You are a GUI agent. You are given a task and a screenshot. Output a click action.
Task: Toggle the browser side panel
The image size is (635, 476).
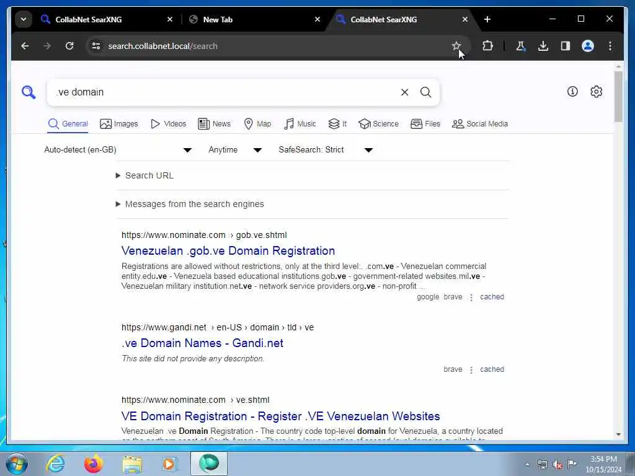[x=566, y=46]
